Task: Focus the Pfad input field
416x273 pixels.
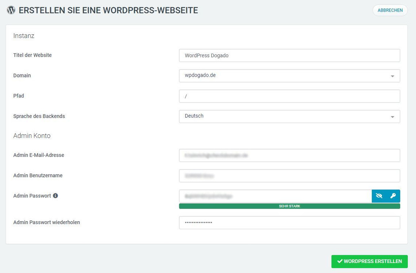Action: click(x=290, y=96)
